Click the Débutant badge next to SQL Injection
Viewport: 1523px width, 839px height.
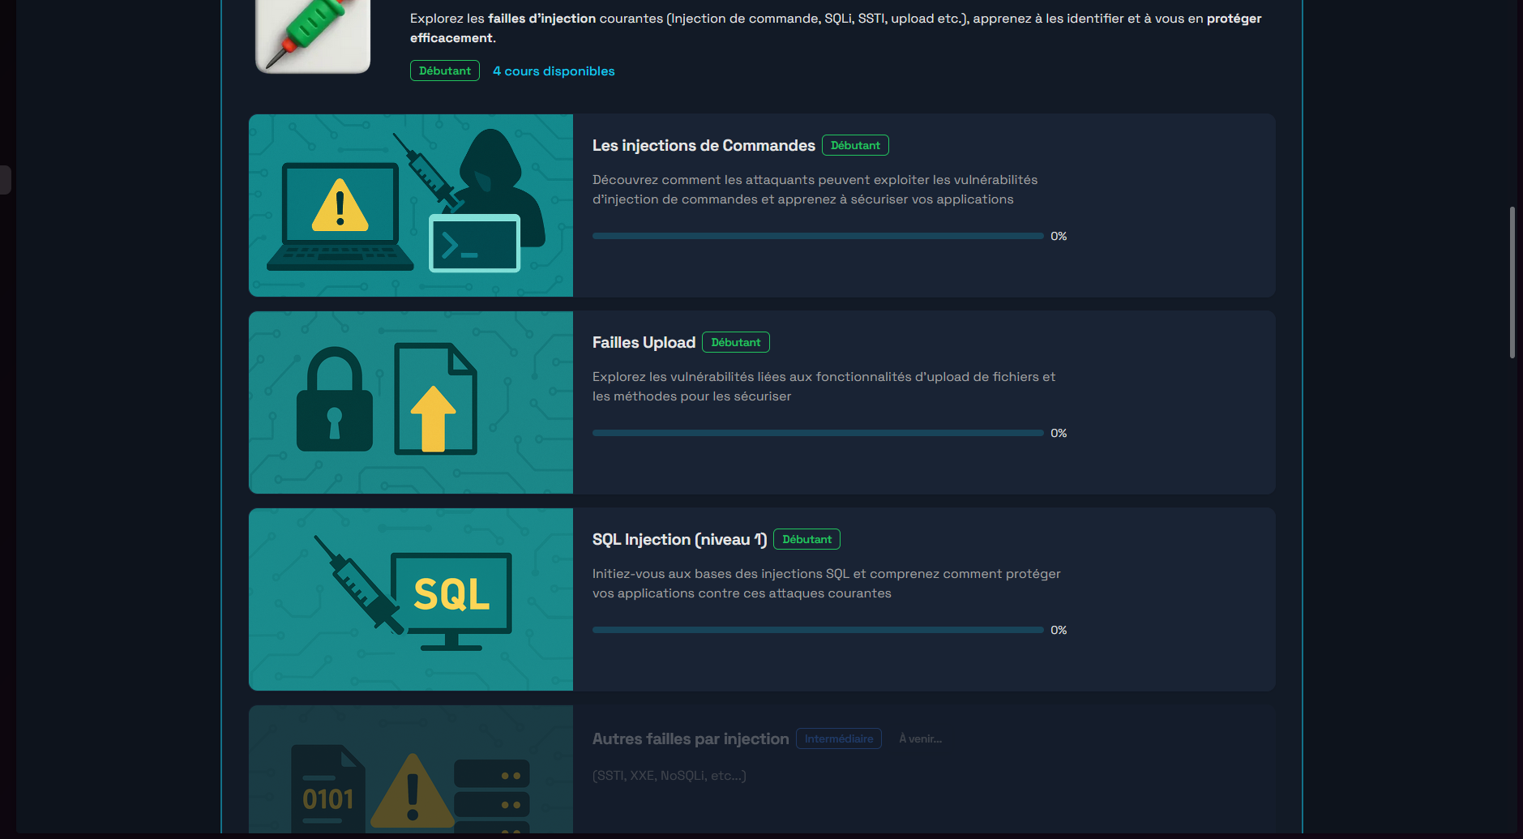point(806,539)
